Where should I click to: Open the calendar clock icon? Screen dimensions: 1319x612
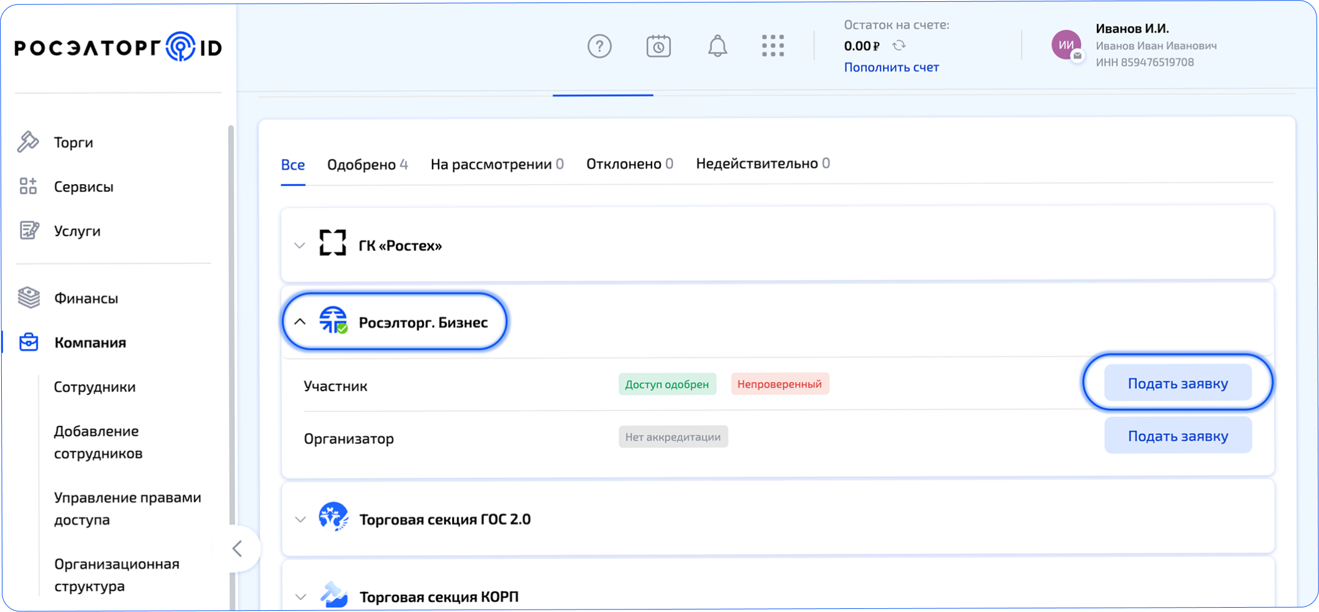(658, 46)
